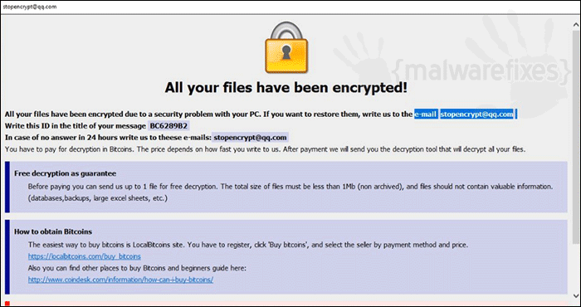Click the red marker at bottom left
Image resolution: width=581 pixels, height=307 pixels.
(7, 304)
